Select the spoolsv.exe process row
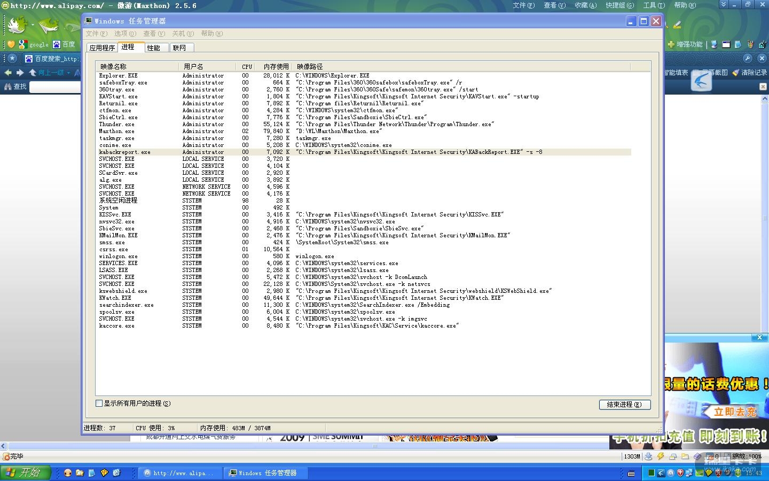The width and height of the screenshot is (769, 481). pyautogui.click(x=364, y=312)
